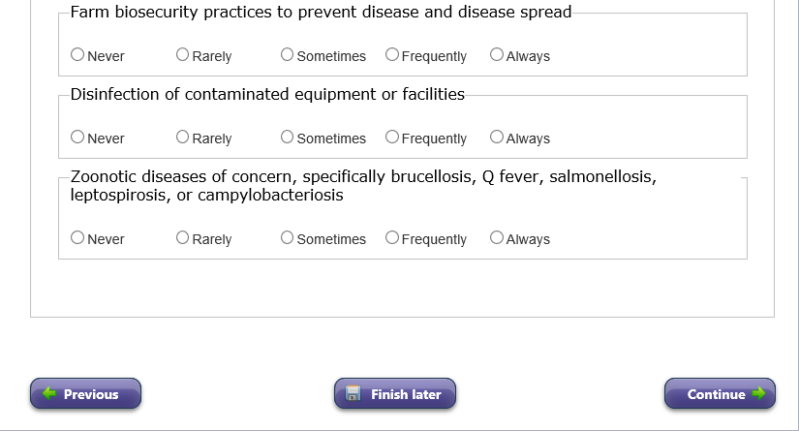This screenshot has width=799, height=431.
Task: Choose Sometimes for disinfection of contaminated equipment
Action: pos(287,138)
